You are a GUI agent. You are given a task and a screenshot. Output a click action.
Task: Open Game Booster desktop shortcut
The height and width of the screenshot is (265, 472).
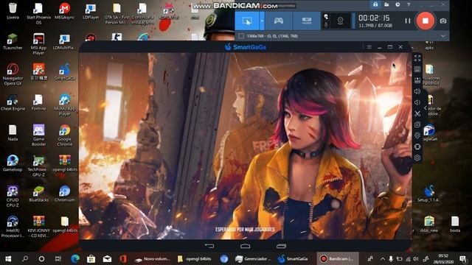click(38, 135)
